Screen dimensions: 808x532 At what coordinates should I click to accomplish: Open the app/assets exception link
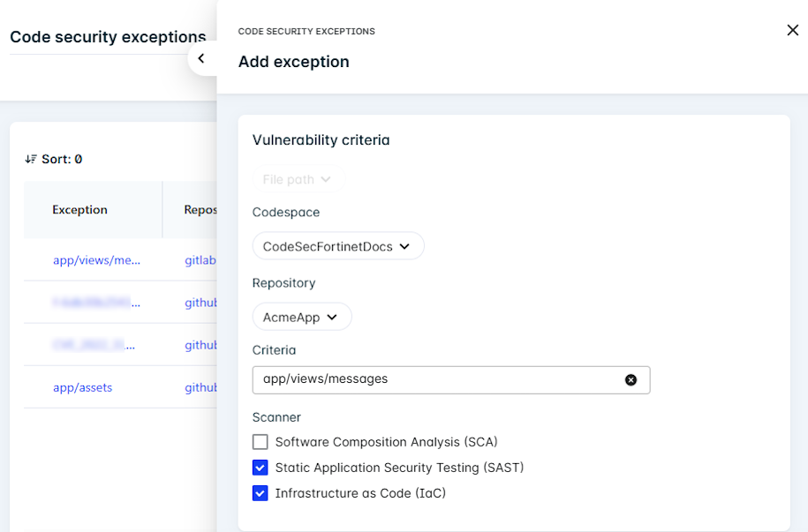point(82,387)
